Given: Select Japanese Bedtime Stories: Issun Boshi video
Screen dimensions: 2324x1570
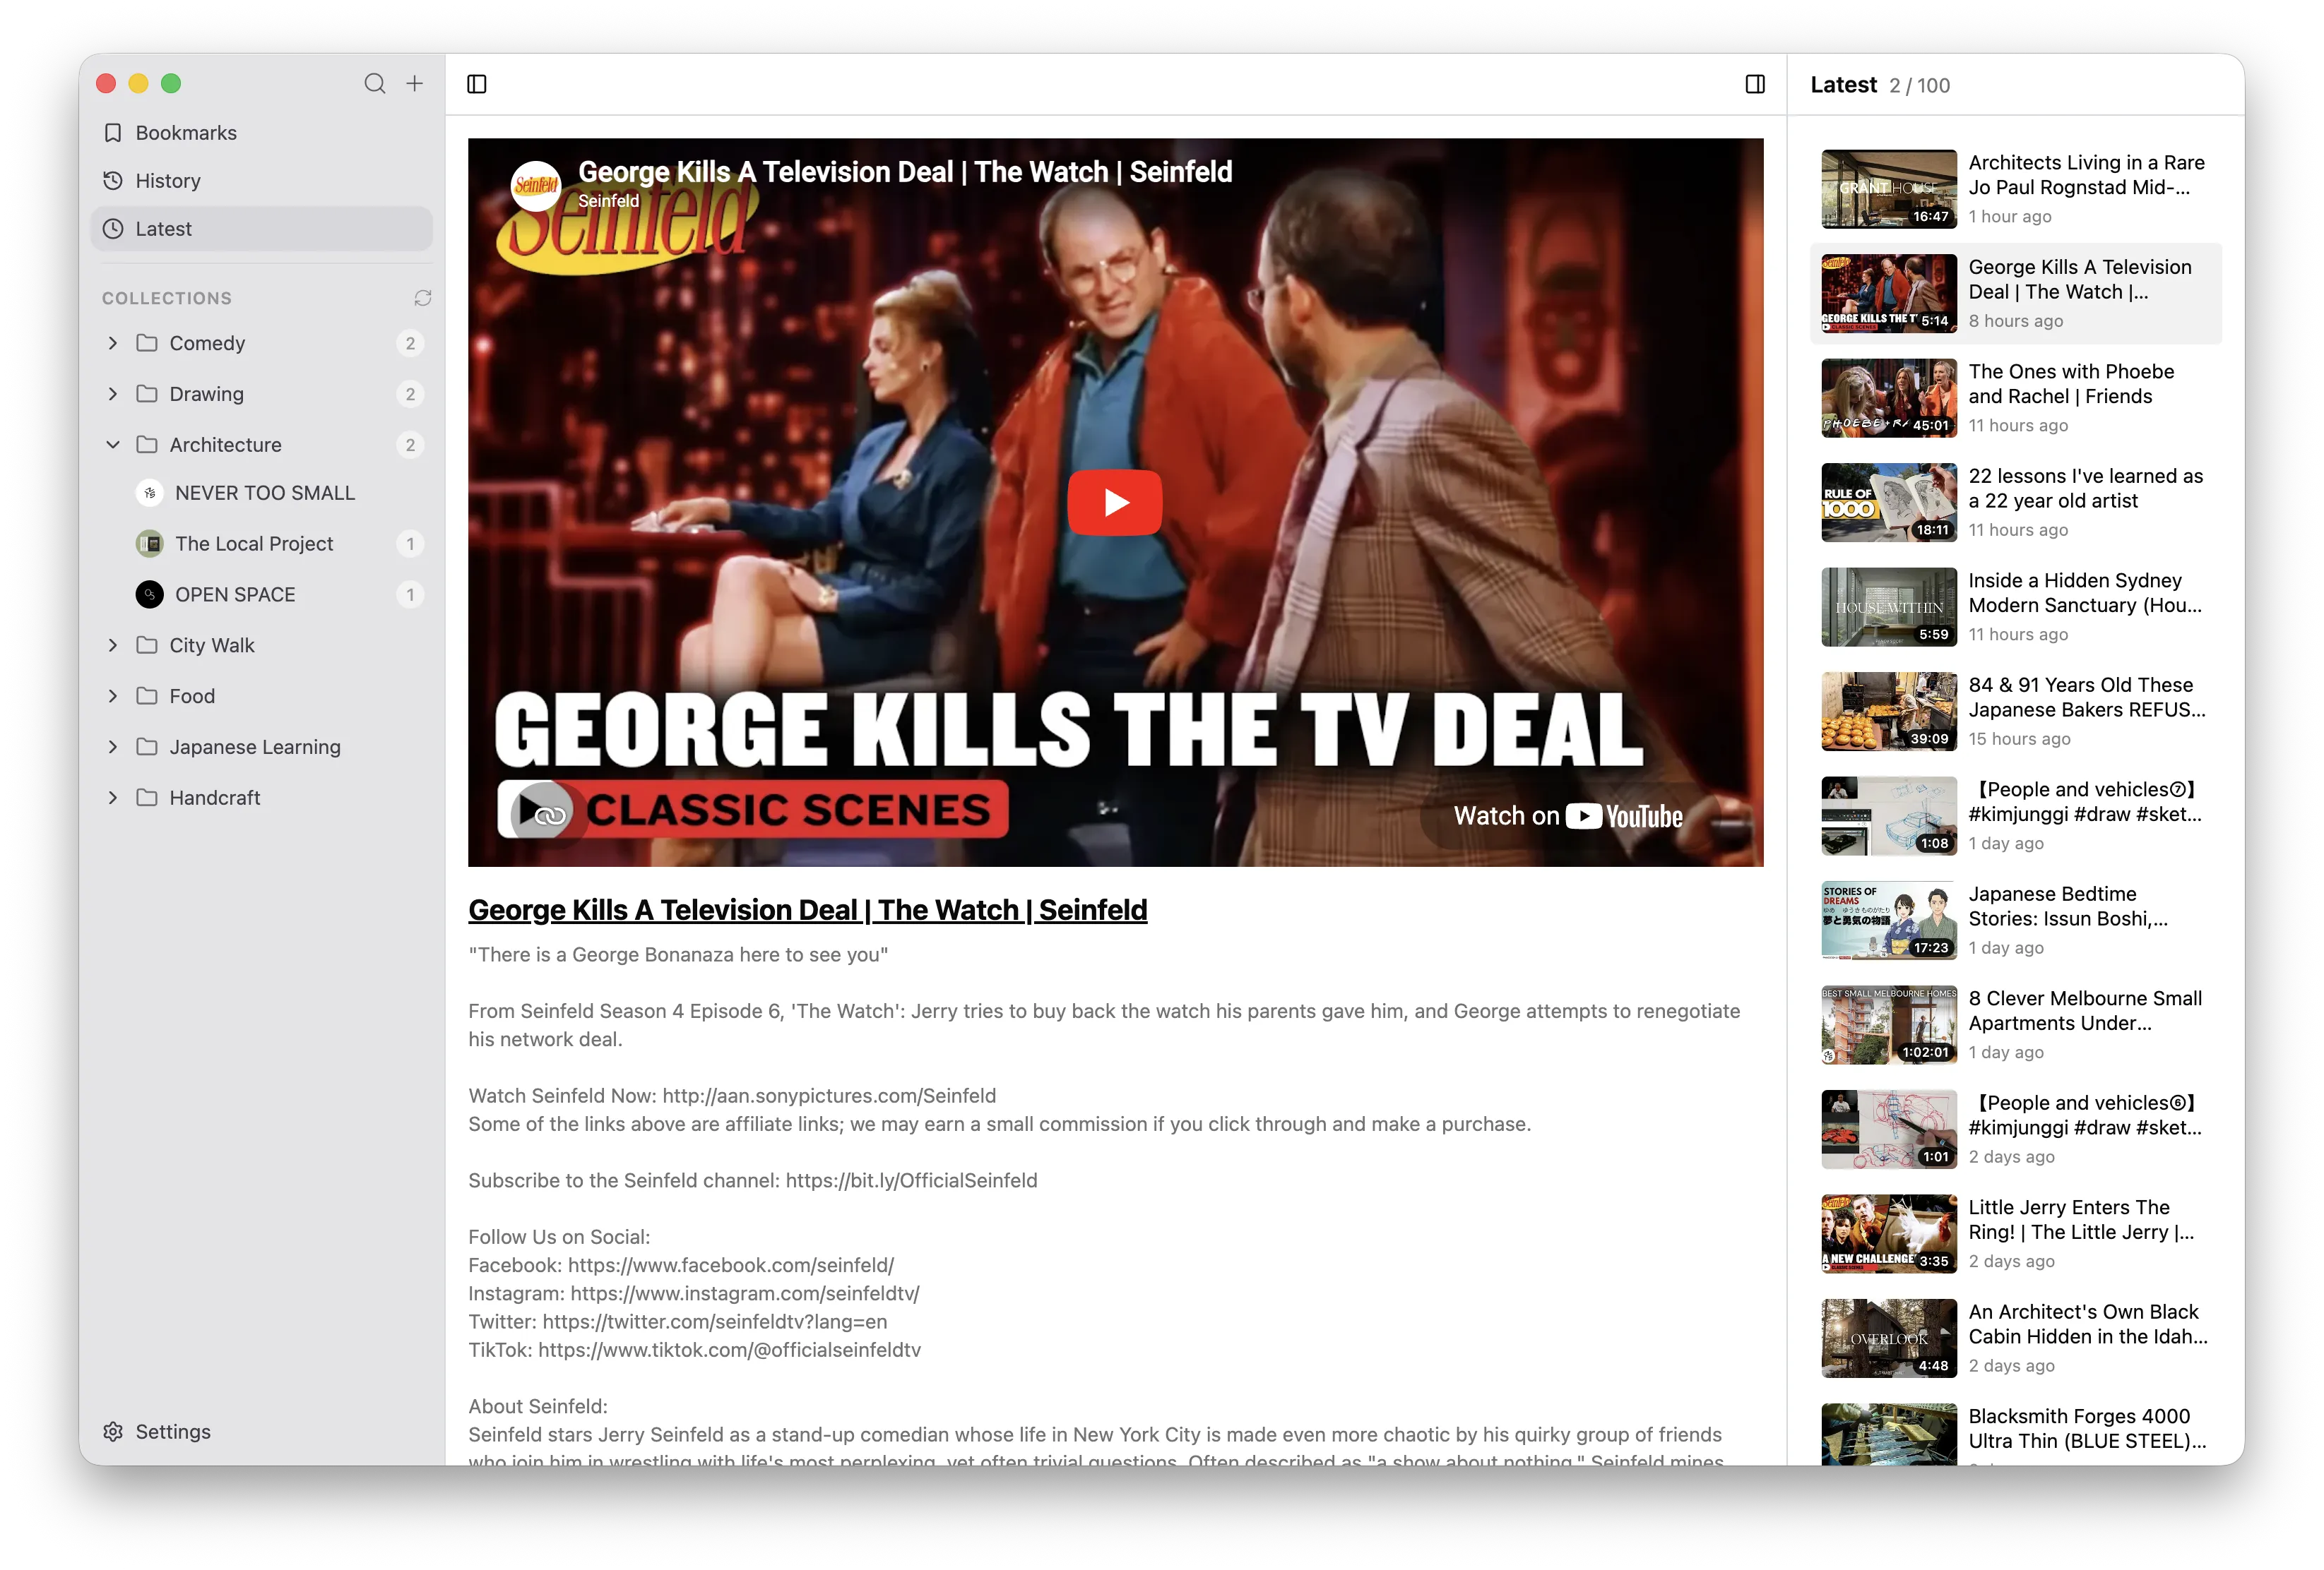Looking at the screenshot, I should [x=2016, y=921].
